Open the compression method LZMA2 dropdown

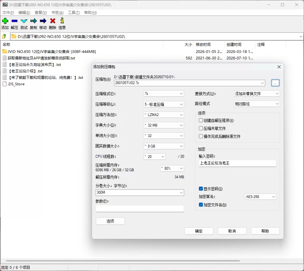[x=164, y=115]
